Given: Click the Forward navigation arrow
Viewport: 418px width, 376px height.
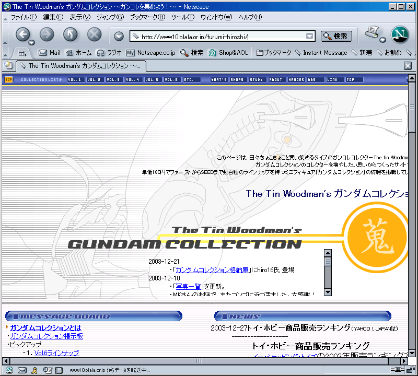Looking at the screenshot, I should pos(47,34).
